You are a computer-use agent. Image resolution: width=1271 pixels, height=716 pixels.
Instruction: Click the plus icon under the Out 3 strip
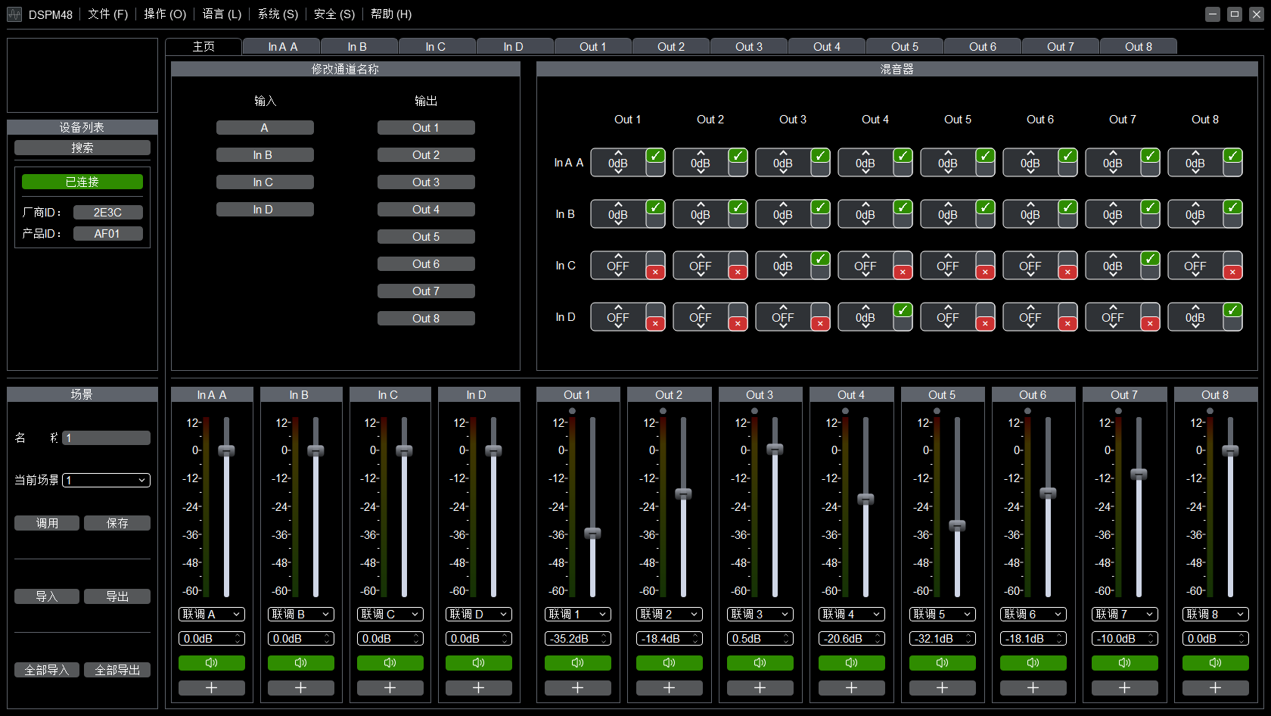(x=760, y=688)
